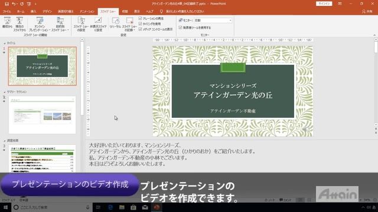The width and height of the screenshot is (378, 212).
Task: Click the speaker sound icon on the slide
Action: coord(305,130)
